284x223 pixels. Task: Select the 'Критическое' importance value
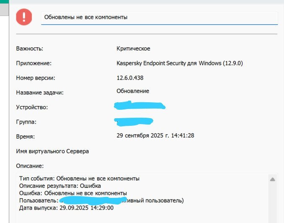coord(133,49)
